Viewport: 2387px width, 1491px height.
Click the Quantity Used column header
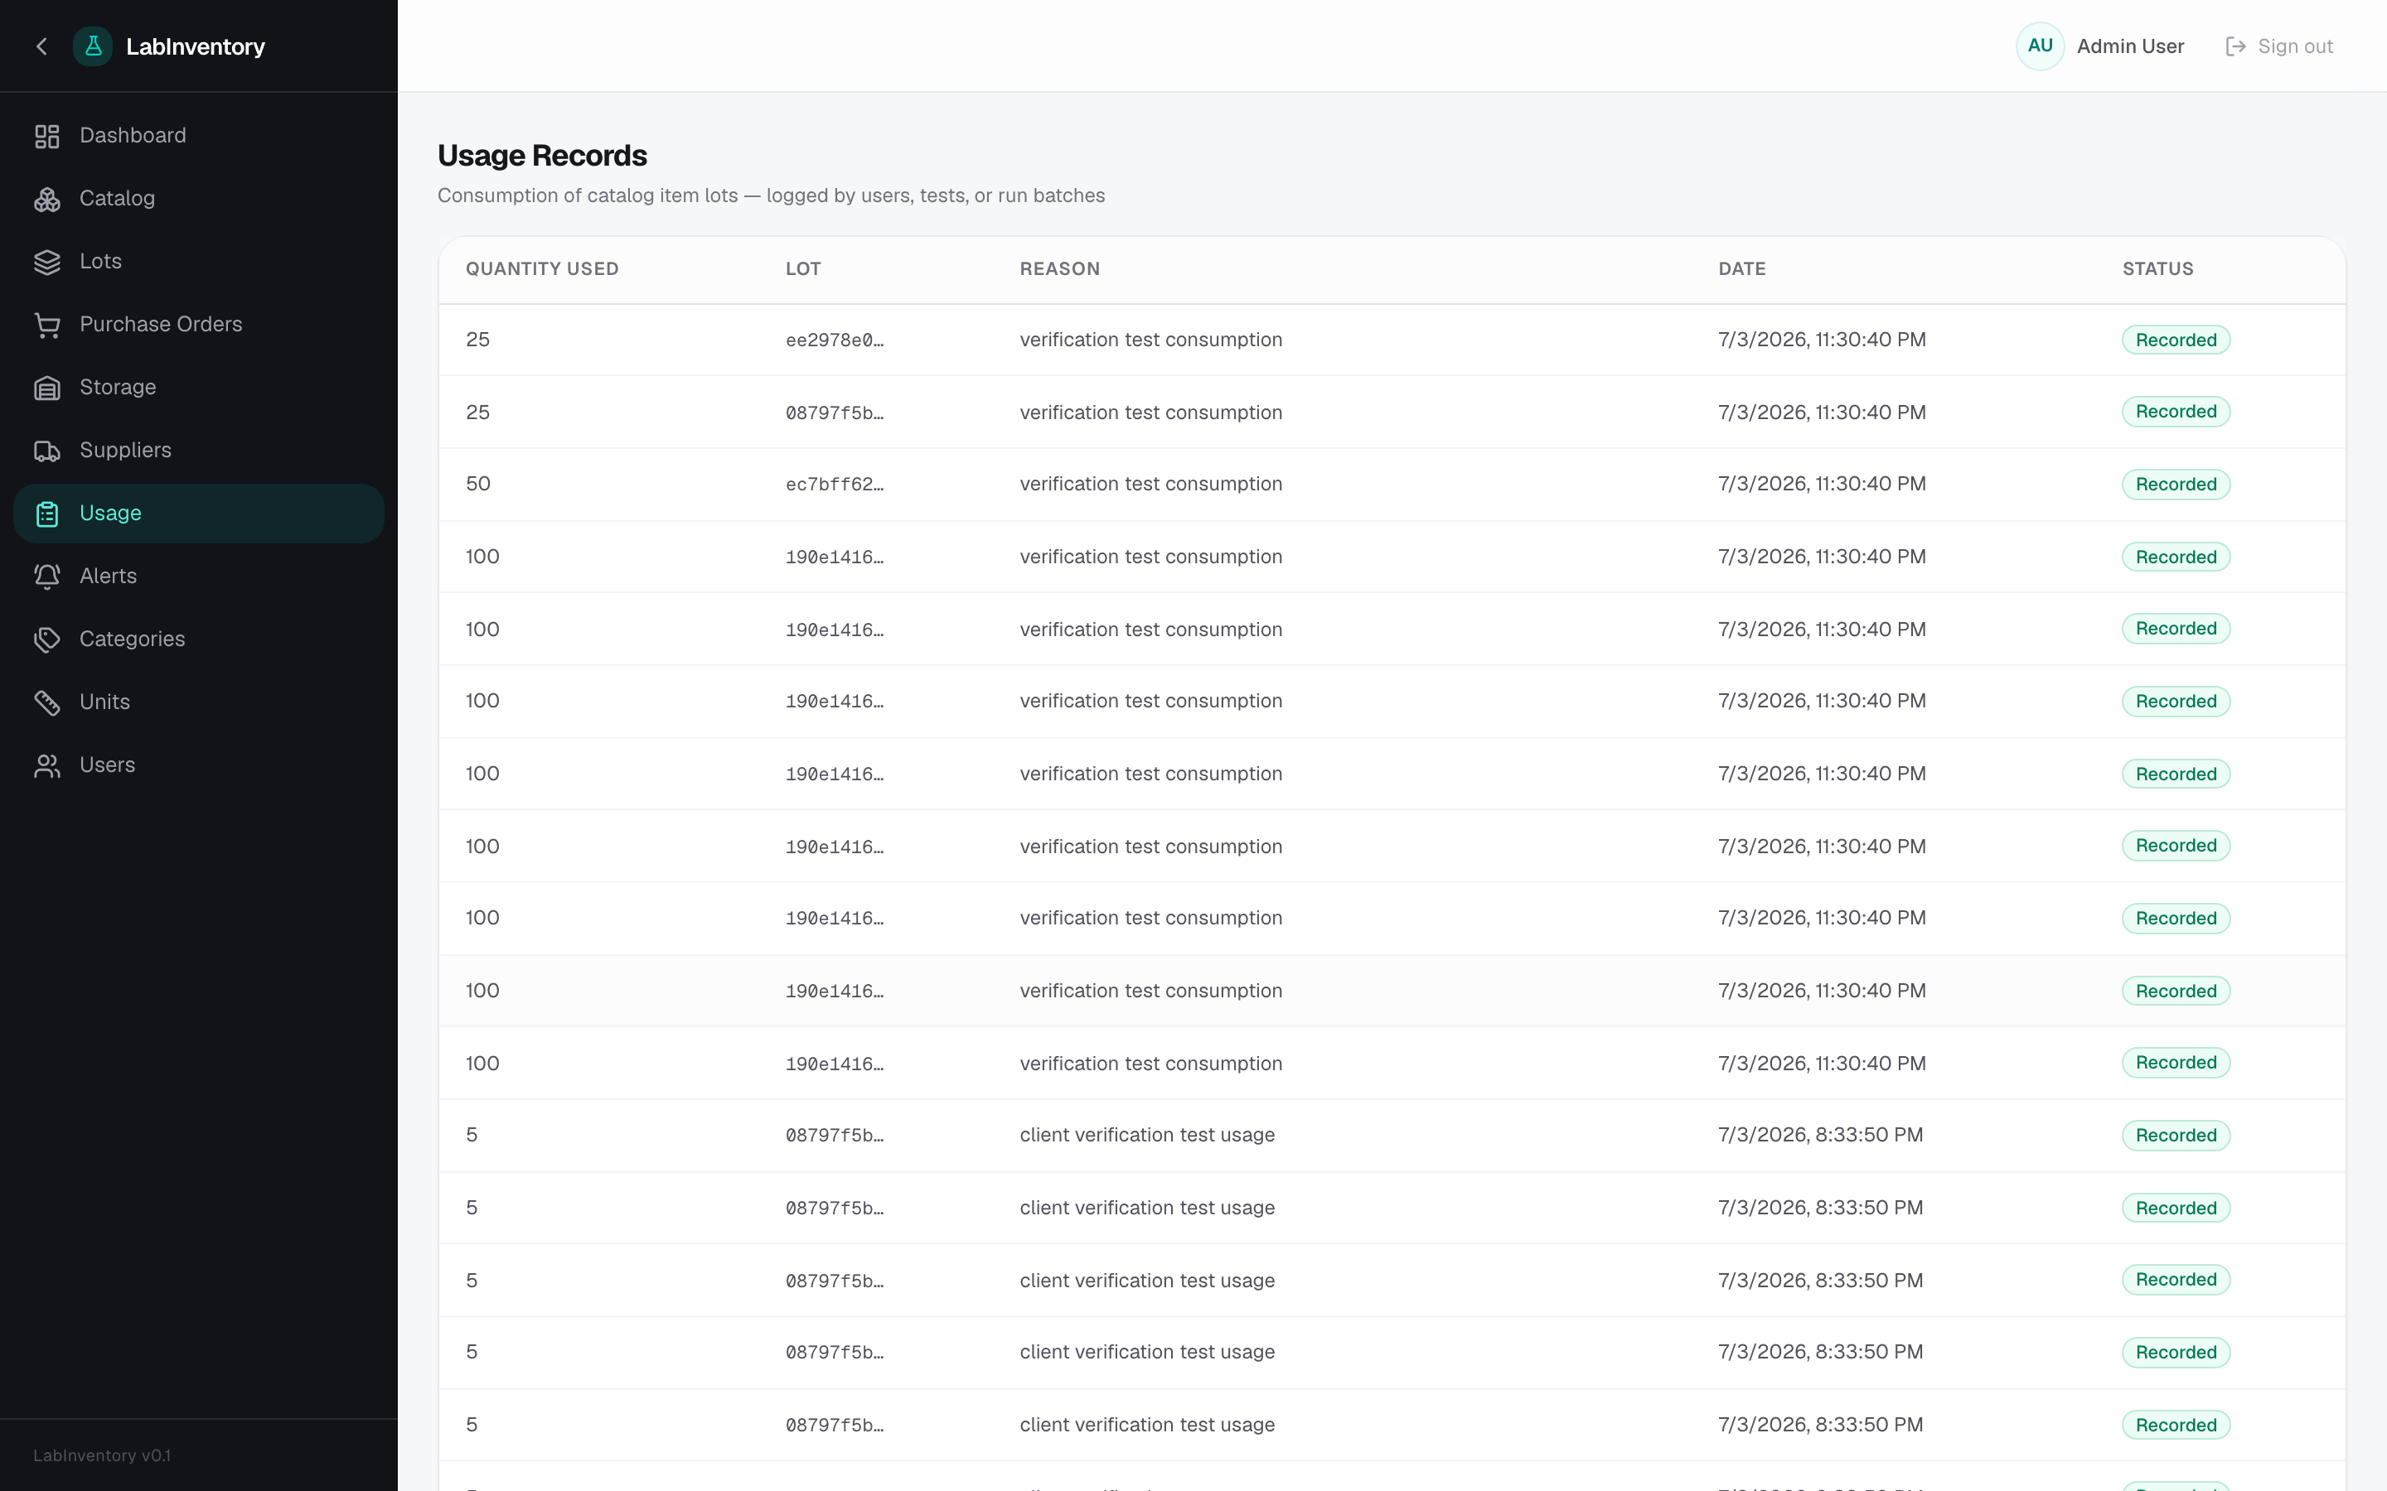click(543, 269)
